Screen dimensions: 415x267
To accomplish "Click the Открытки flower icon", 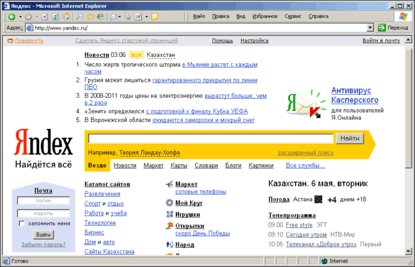I will [x=169, y=225].
